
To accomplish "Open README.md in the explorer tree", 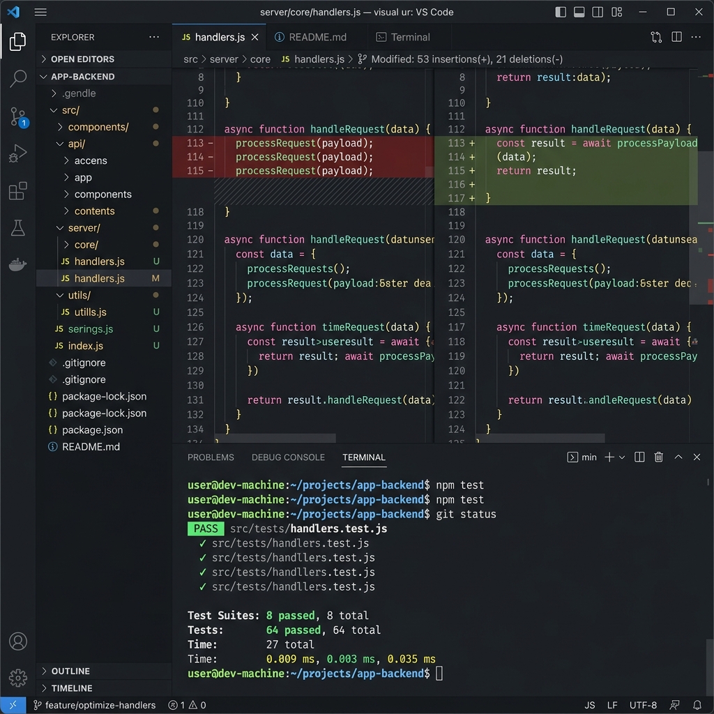I will pos(104,447).
